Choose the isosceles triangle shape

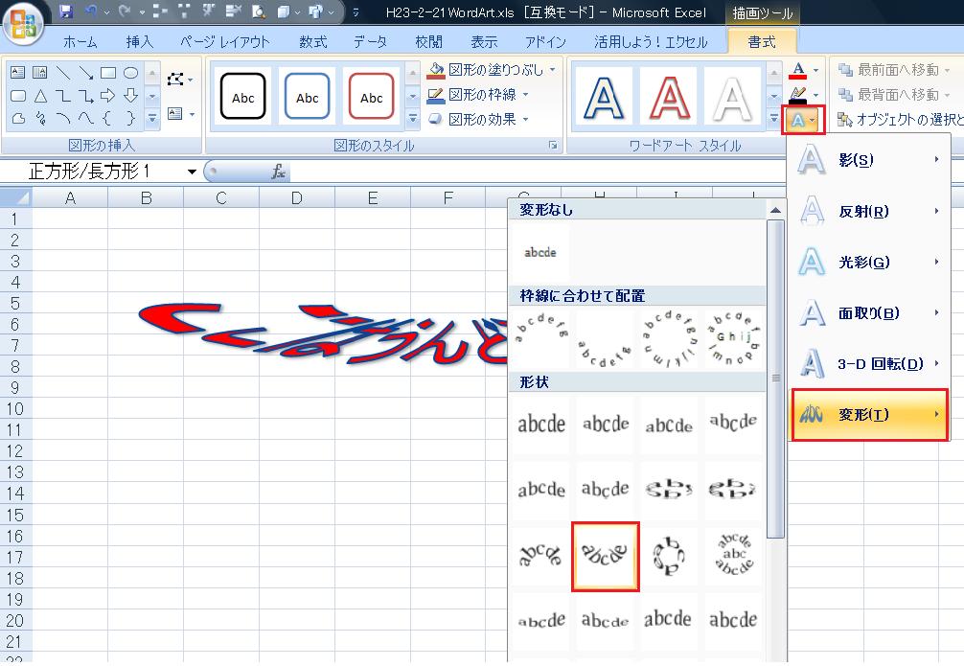tap(40, 95)
